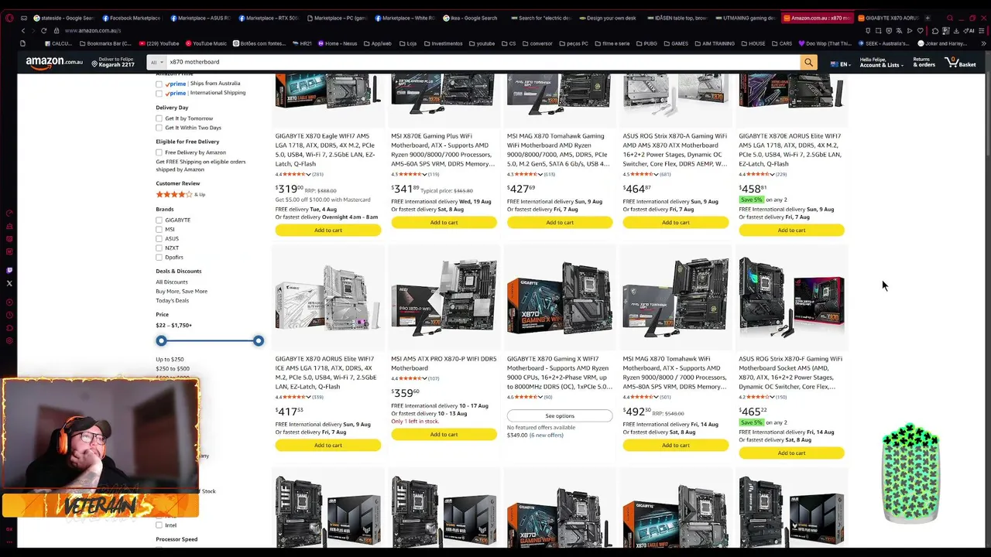Open the AIM TRAINING bookmark folder

pos(714,43)
